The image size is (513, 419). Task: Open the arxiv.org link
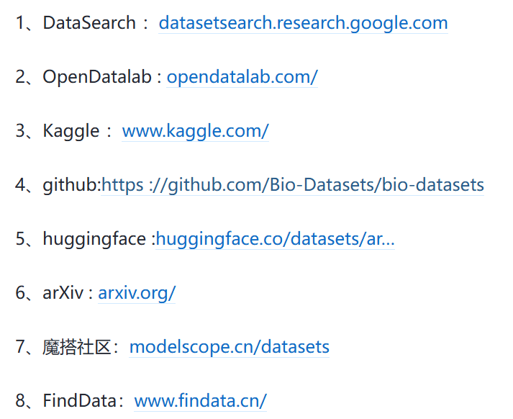[x=137, y=293]
